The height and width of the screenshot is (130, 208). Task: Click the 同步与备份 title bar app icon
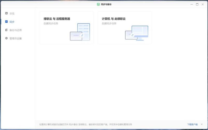coord(98,4)
